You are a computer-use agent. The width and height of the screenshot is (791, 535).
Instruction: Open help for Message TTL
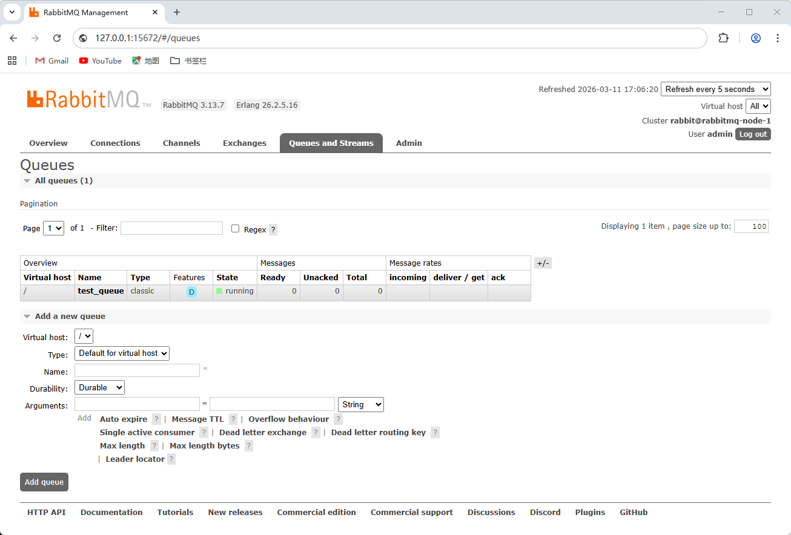[233, 419]
